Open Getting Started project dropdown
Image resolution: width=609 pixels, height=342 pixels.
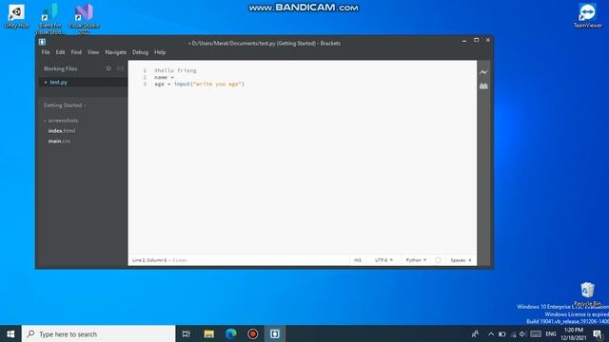coord(65,105)
